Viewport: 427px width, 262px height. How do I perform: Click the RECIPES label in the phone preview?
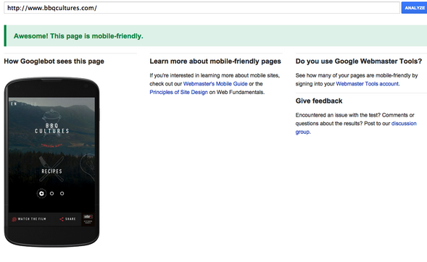click(51, 172)
